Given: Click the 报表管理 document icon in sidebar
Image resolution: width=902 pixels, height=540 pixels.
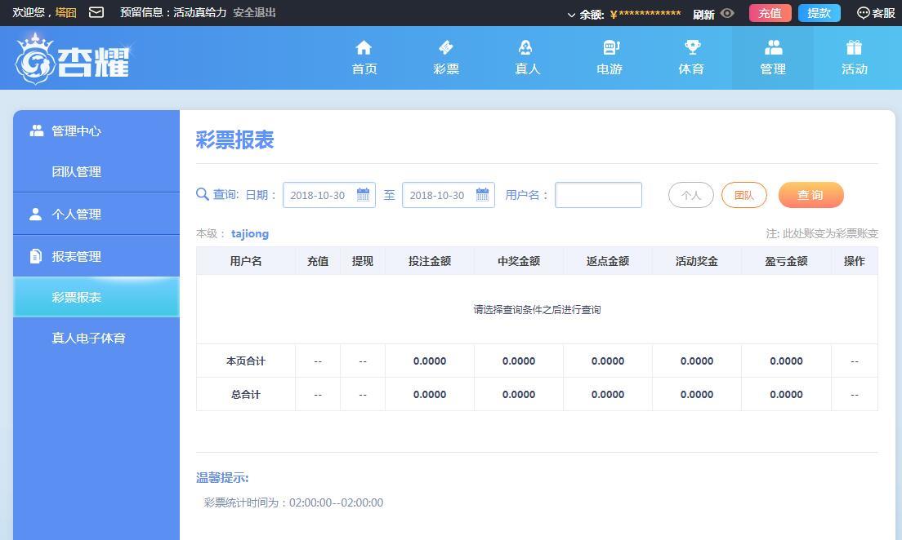Looking at the screenshot, I should tap(36, 256).
